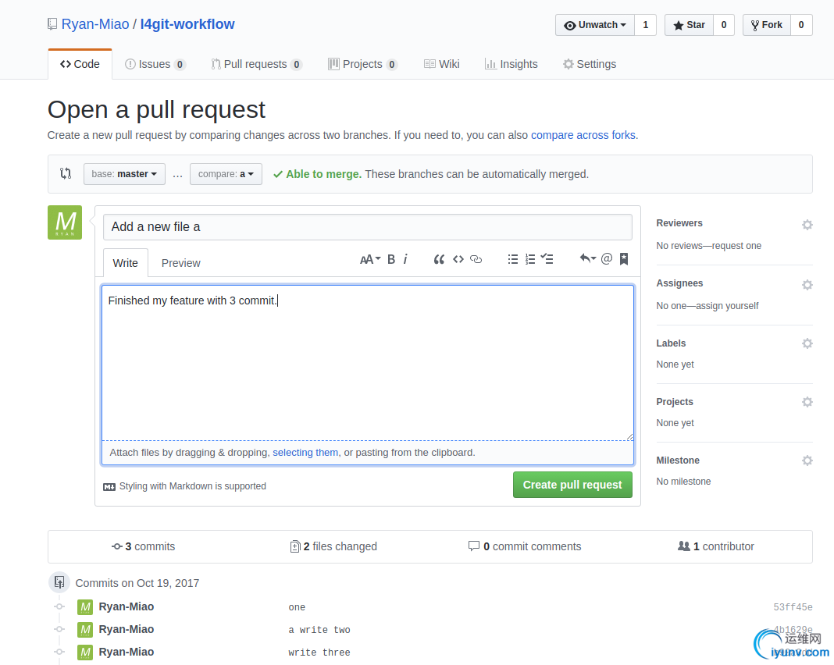
Task: Follow the compare across forks link
Action: [583, 135]
